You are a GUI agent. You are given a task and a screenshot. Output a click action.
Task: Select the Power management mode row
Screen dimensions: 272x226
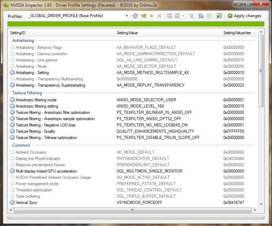(x=131, y=183)
